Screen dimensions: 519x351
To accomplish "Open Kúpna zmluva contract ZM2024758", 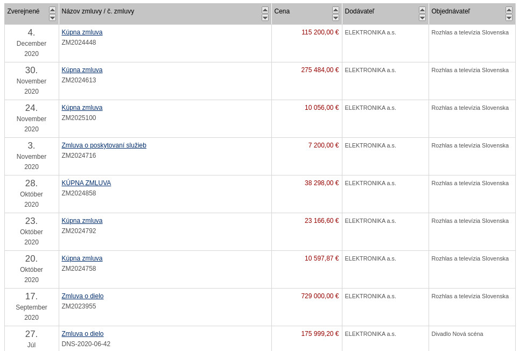I will point(82,258).
